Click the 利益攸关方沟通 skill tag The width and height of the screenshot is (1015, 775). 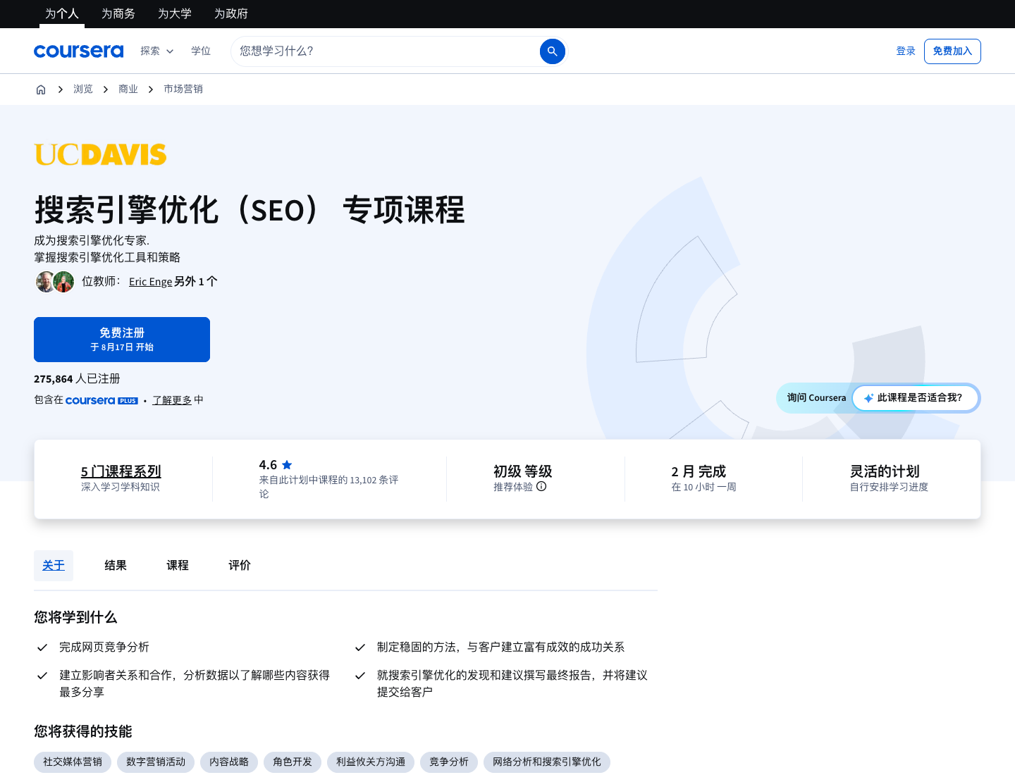tap(371, 762)
